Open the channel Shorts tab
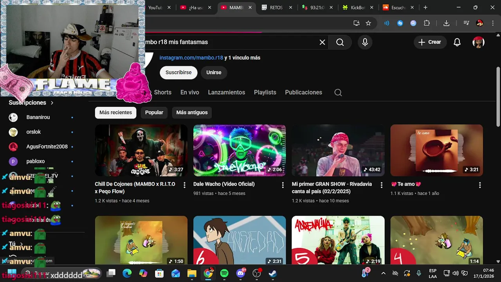The width and height of the screenshot is (501, 282). point(162,92)
